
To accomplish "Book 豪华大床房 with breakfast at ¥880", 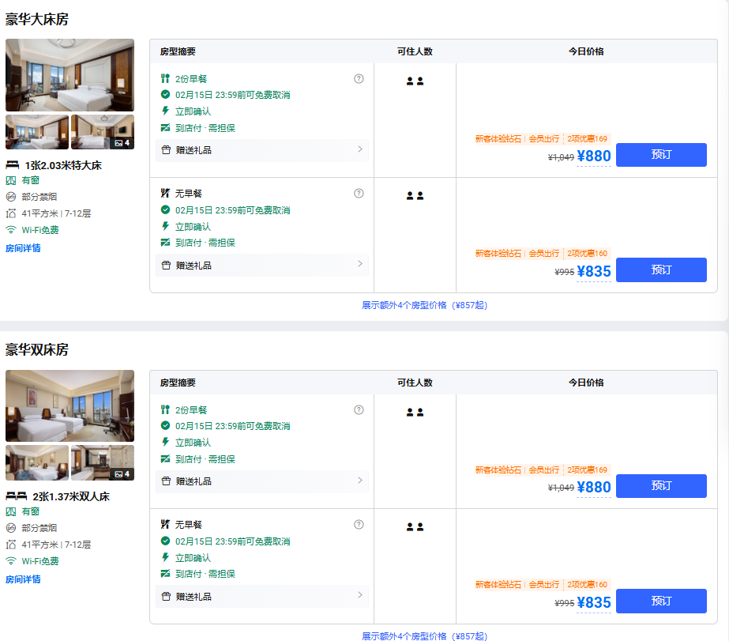I will (x=661, y=155).
